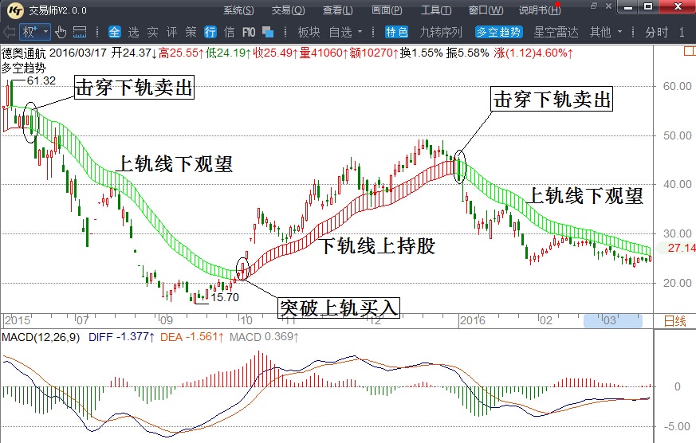Click the blue 全 icon

[114, 32]
